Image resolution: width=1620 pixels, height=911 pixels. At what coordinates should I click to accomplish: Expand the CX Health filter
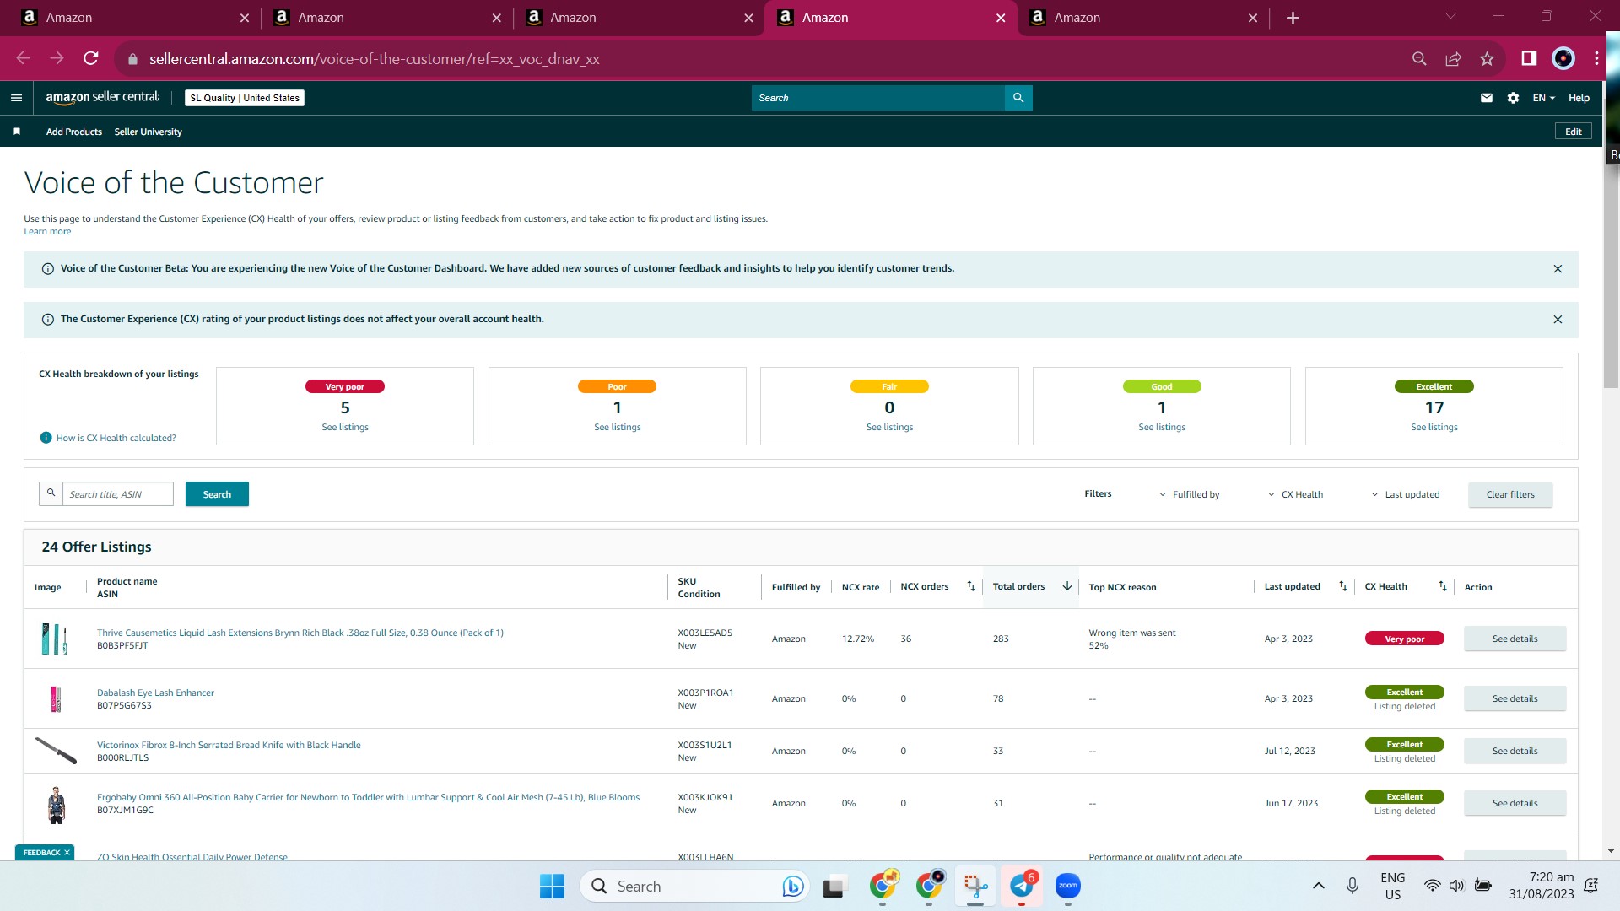point(1295,494)
